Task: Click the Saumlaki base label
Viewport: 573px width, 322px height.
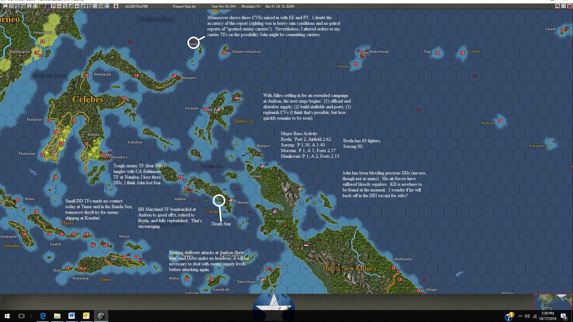Action: point(221,290)
